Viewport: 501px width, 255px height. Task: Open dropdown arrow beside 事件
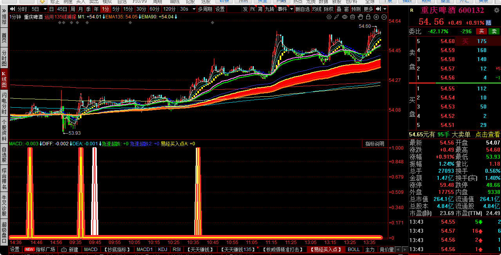tap(291, 9)
